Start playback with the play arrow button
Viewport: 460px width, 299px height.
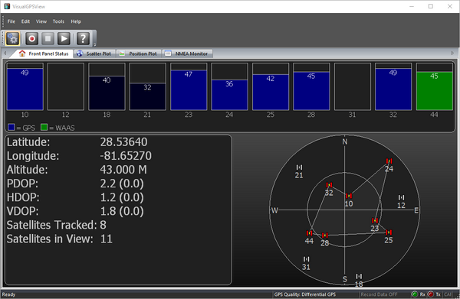click(x=64, y=38)
